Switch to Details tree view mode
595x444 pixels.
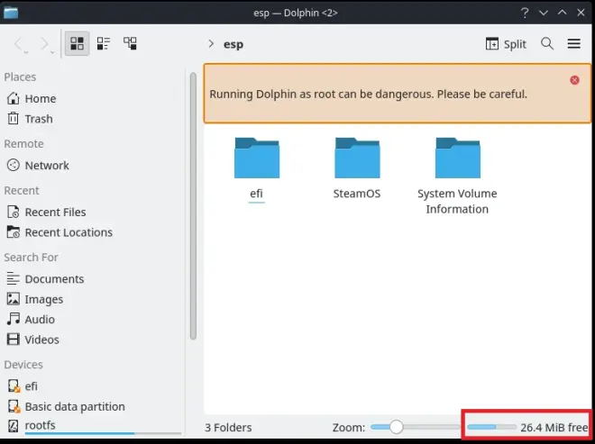(130, 43)
